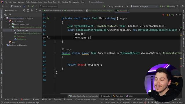The image size is (185, 104).
Task: Go to next highlighted issue with the down arrow
Action: [180, 15]
